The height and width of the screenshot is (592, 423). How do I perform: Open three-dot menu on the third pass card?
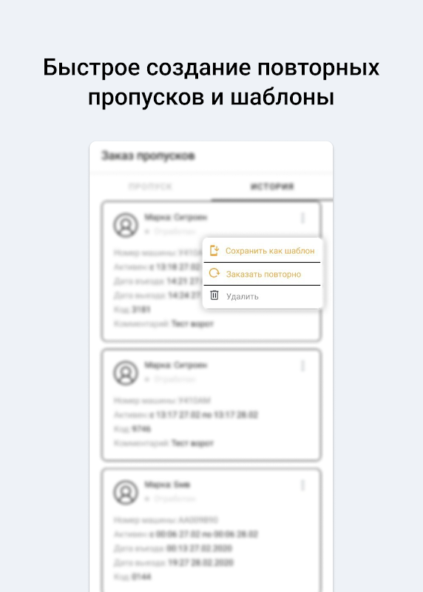[x=302, y=485]
